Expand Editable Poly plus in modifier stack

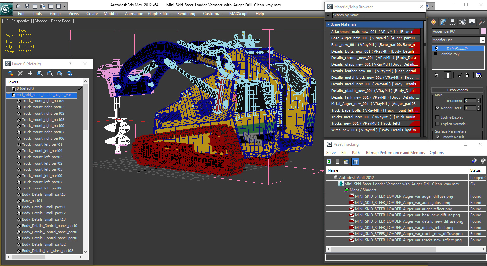coord(436,54)
